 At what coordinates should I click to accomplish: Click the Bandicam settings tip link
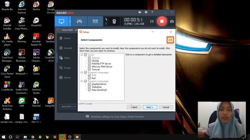pyautogui.click(x=118, y=117)
